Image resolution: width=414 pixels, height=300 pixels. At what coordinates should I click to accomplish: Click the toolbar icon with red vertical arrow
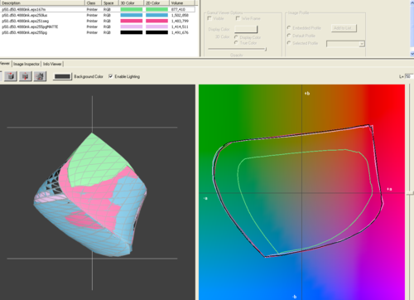tap(25, 76)
